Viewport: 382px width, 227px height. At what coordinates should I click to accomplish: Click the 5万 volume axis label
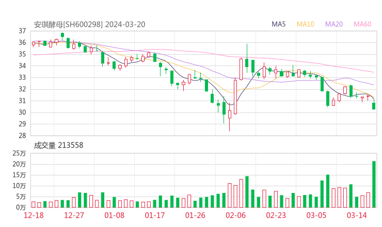(x=21, y=197)
